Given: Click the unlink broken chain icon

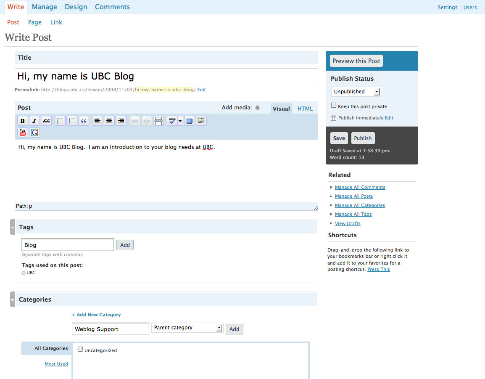Looking at the screenshot, I should click(x=147, y=121).
